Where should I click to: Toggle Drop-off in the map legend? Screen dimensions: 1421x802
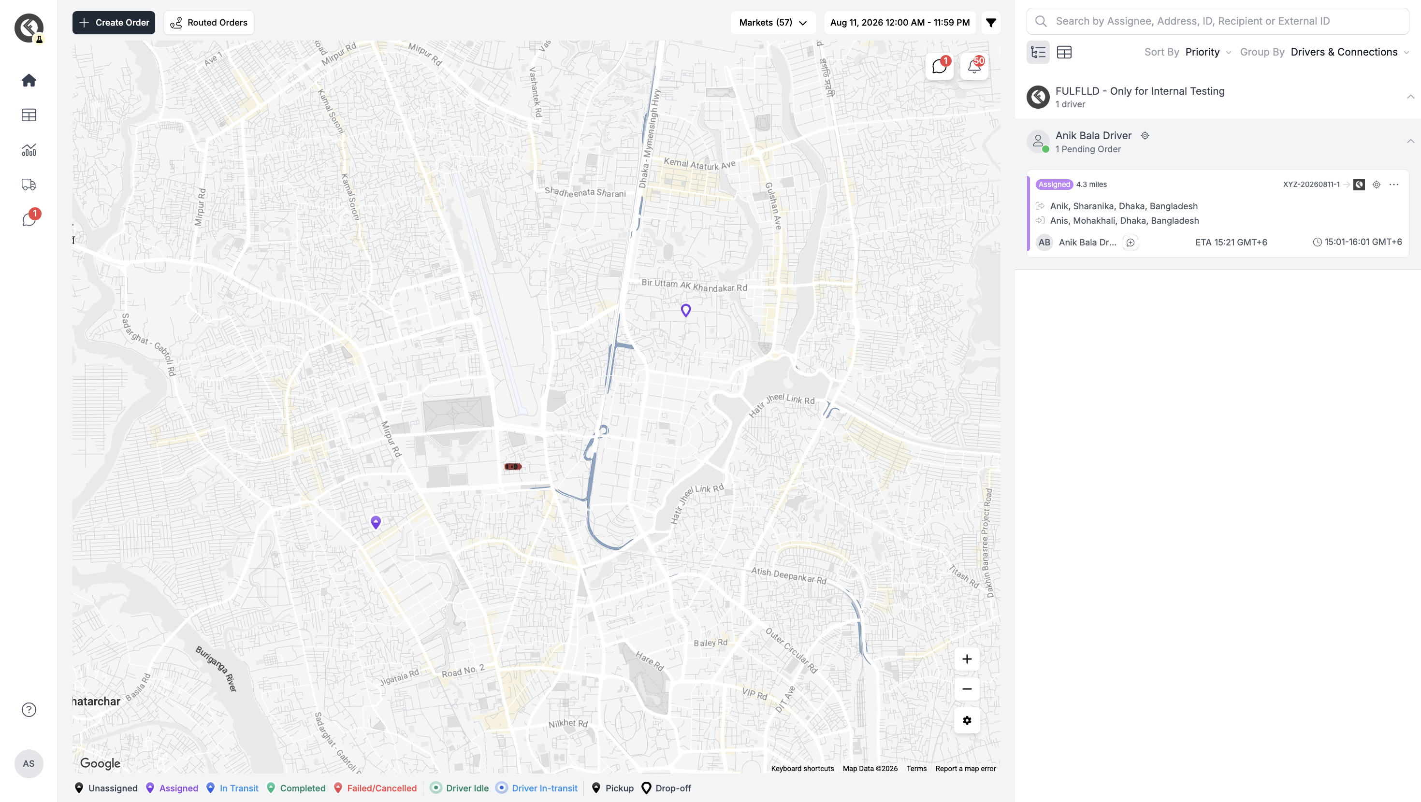667,788
